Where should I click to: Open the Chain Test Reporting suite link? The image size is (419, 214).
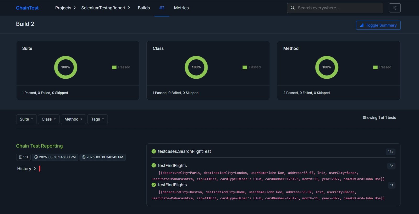coord(39,146)
